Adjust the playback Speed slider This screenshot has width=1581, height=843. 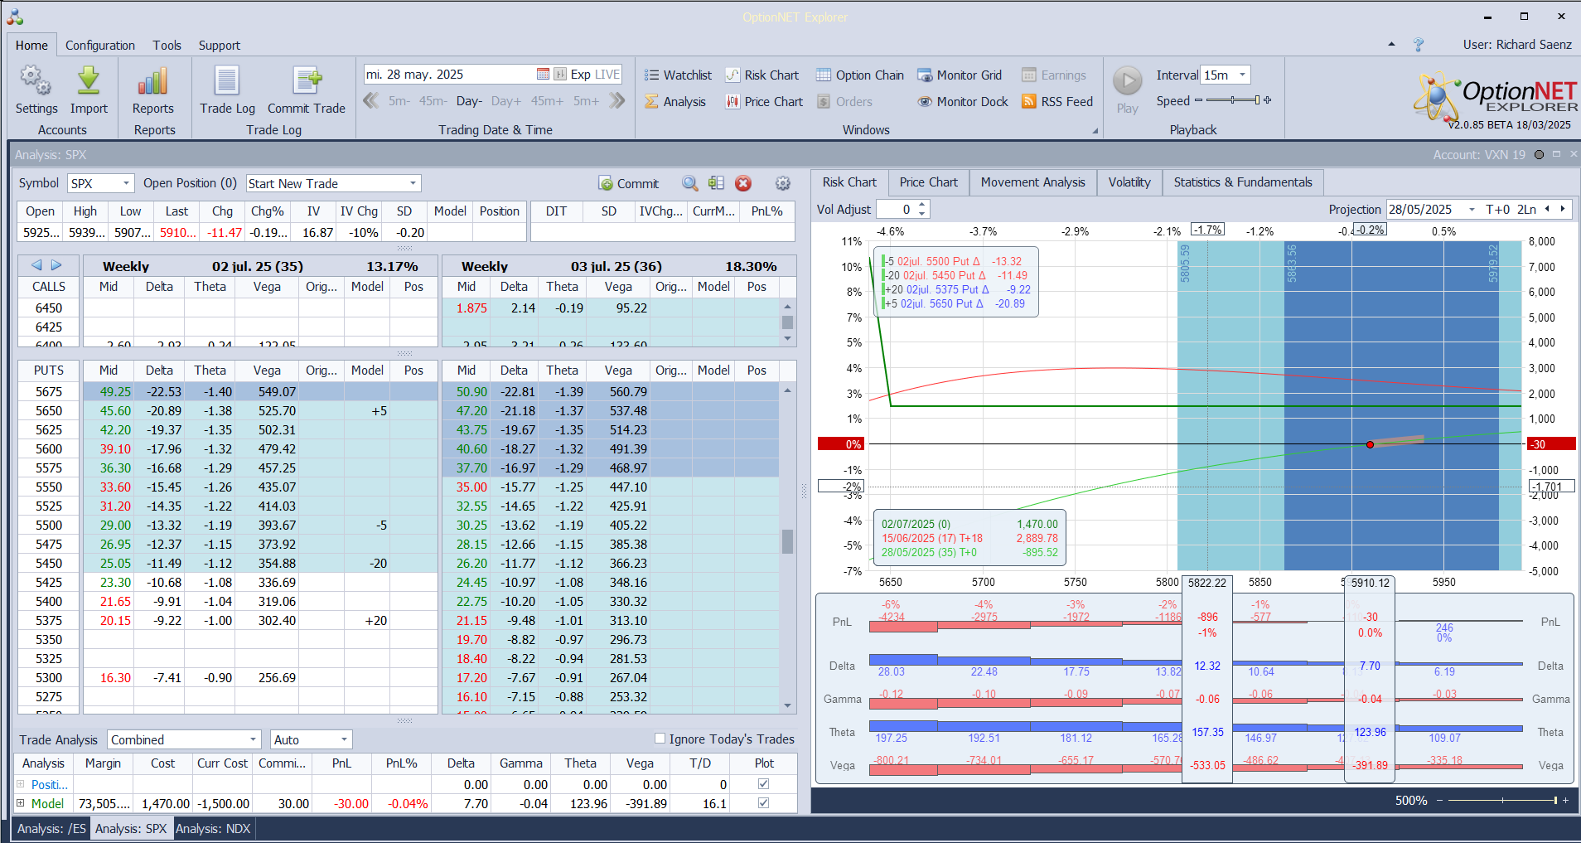pyautogui.click(x=1233, y=100)
